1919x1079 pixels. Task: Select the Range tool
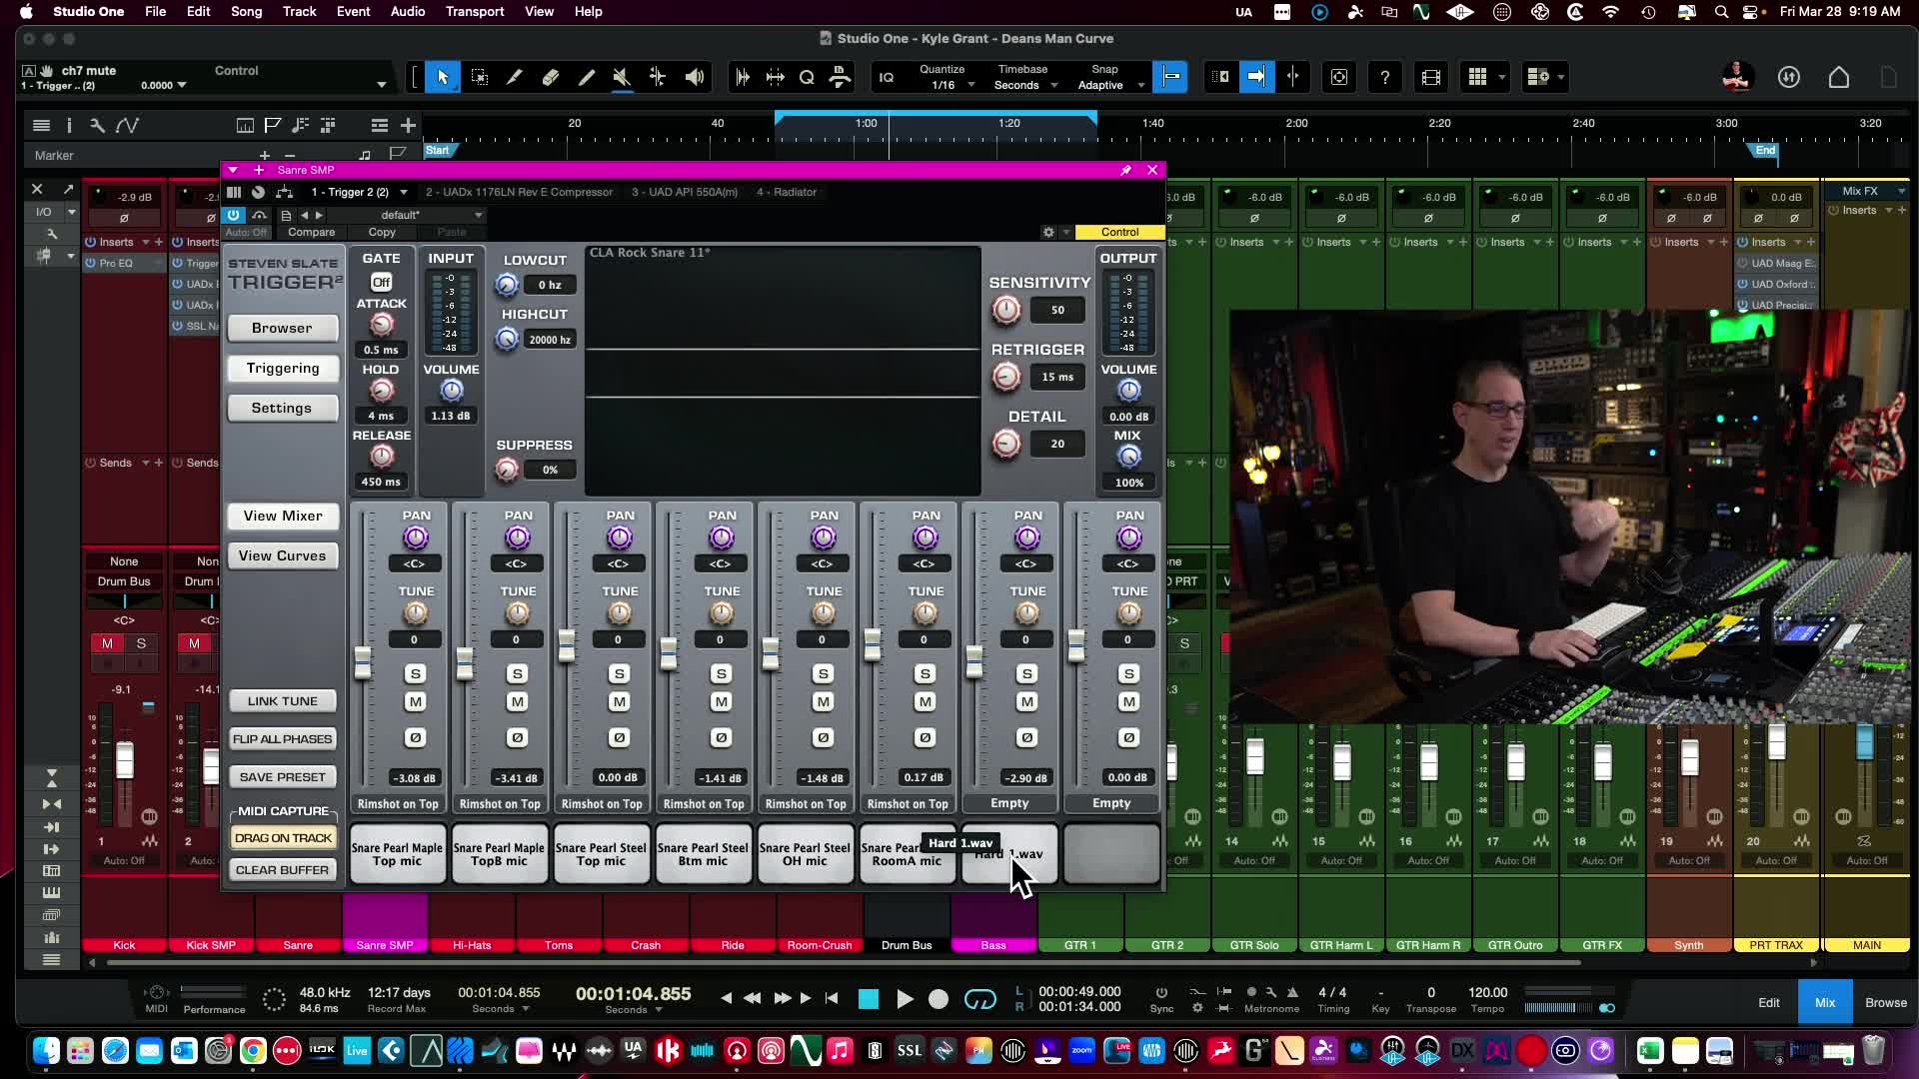click(479, 77)
